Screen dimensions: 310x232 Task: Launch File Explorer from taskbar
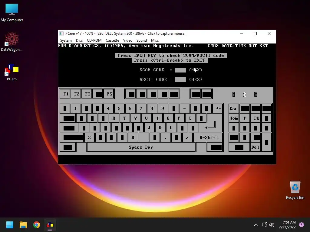pos(23,225)
